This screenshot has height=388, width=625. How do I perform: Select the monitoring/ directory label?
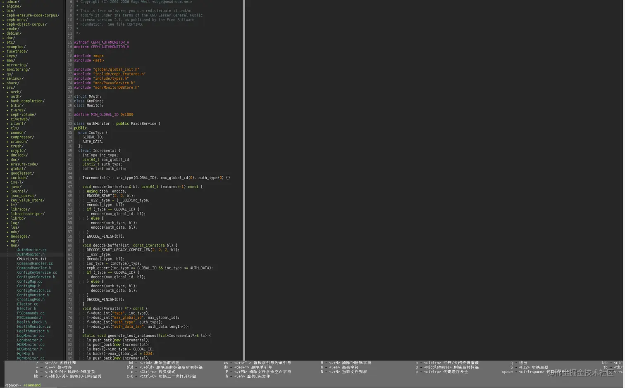point(18,69)
